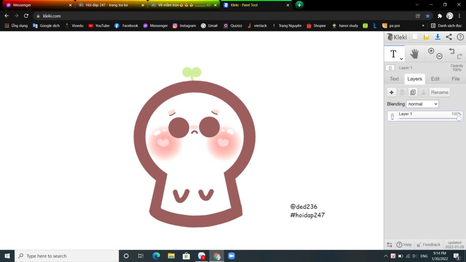Open Task View on the taskbar
Image resolution: width=466 pixels, height=262 pixels.
tap(141, 256)
